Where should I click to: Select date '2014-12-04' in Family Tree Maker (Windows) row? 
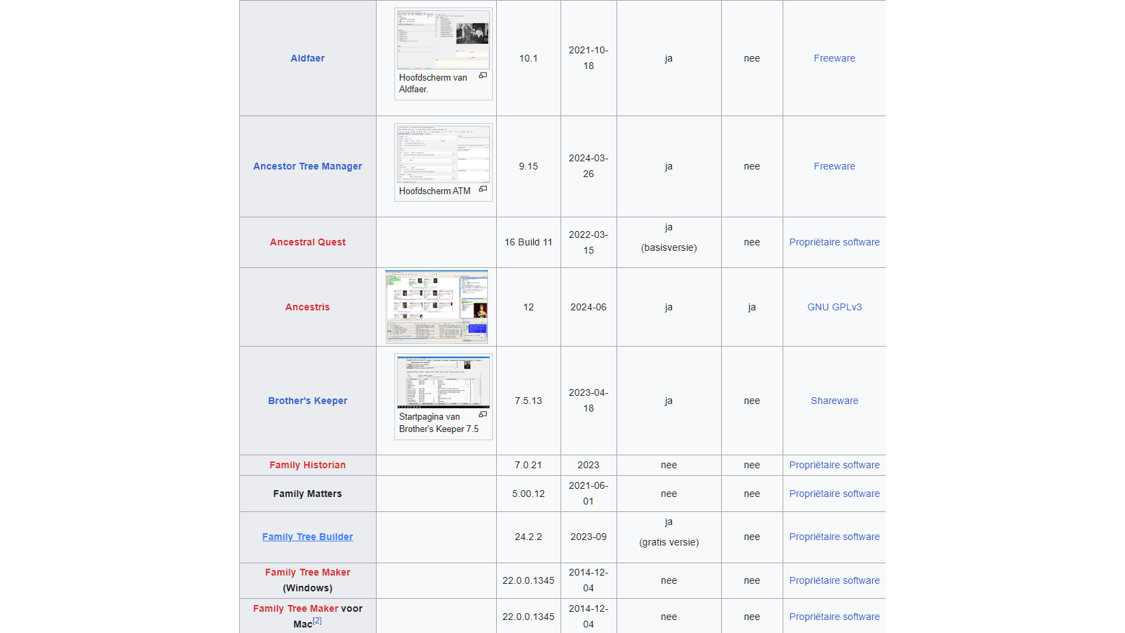pos(588,580)
